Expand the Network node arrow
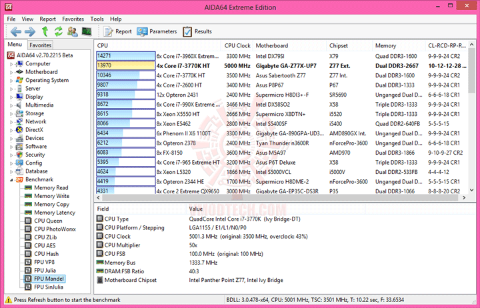This screenshot has width=480, height=308. pos(11,122)
